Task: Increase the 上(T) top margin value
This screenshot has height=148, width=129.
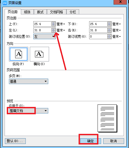Action: coord(53,23)
